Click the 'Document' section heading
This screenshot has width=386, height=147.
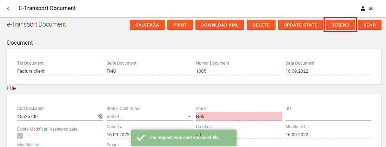click(20, 43)
